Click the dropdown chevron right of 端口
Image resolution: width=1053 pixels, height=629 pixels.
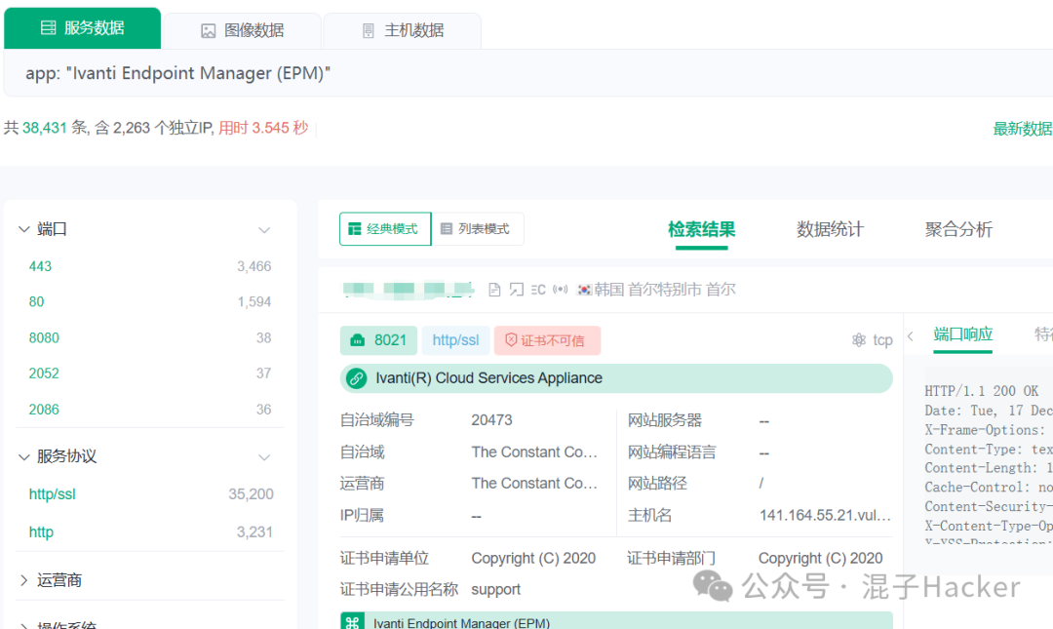pyautogui.click(x=264, y=230)
